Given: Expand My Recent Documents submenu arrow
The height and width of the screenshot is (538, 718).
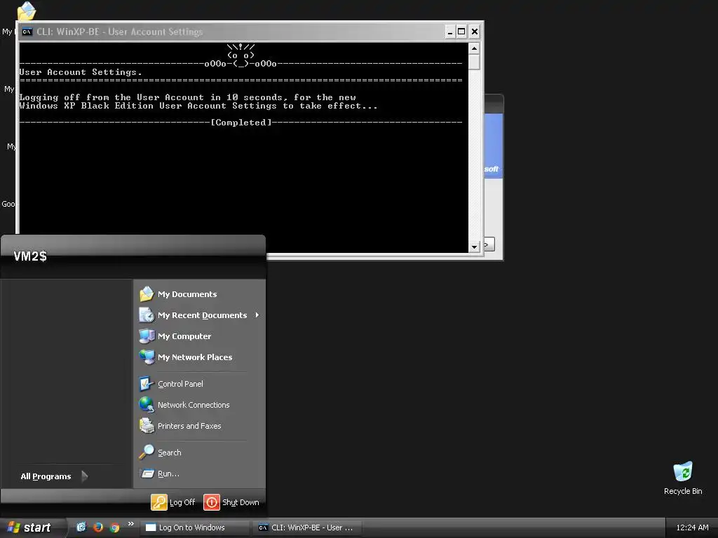Looking at the screenshot, I should pos(257,315).
